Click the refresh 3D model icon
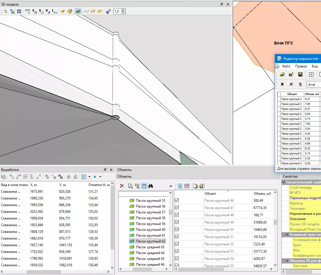This screenshot has width=321, height=275. coord(6,11)
